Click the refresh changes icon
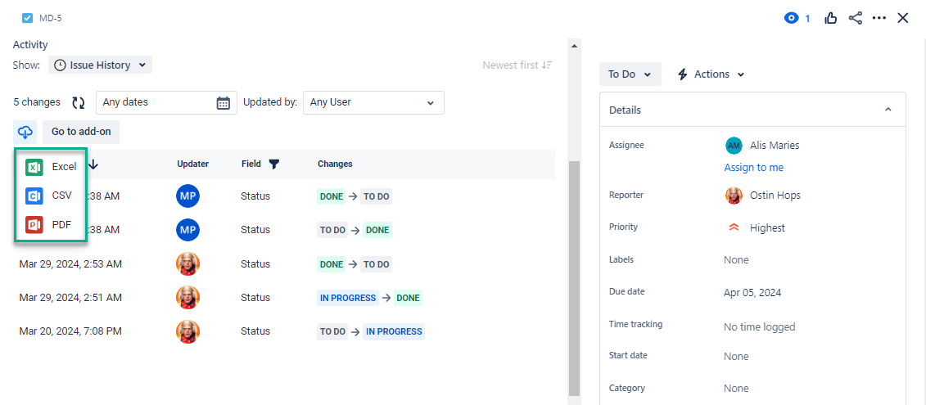926x405 pixels. 79,102
